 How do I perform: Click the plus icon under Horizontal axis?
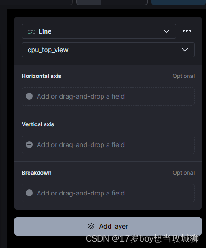click(x=29, y=96)
